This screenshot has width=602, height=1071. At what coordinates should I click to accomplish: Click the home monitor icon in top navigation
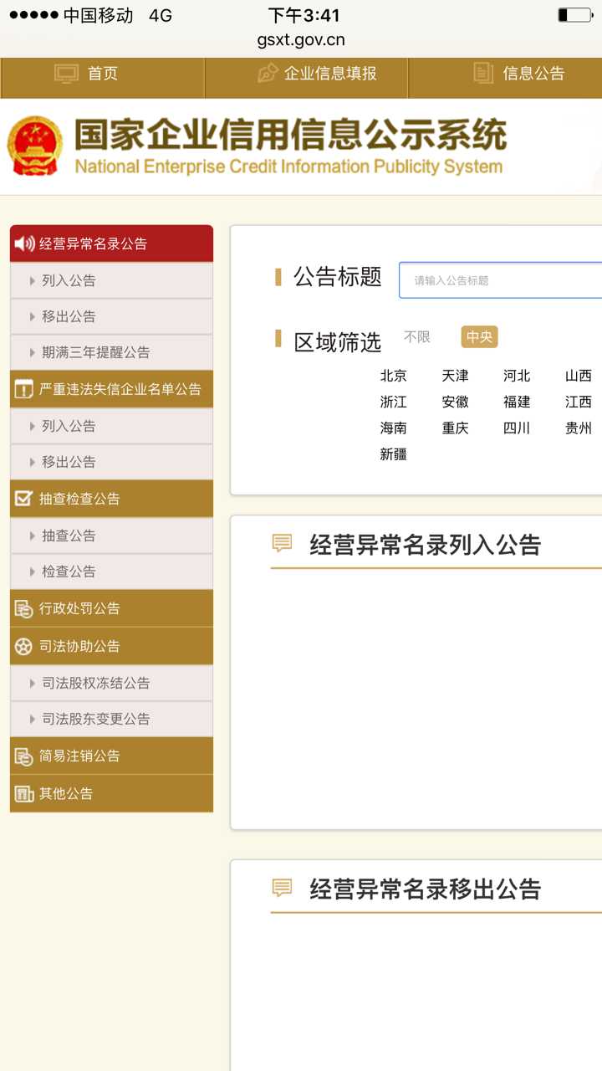click(66, 74)
